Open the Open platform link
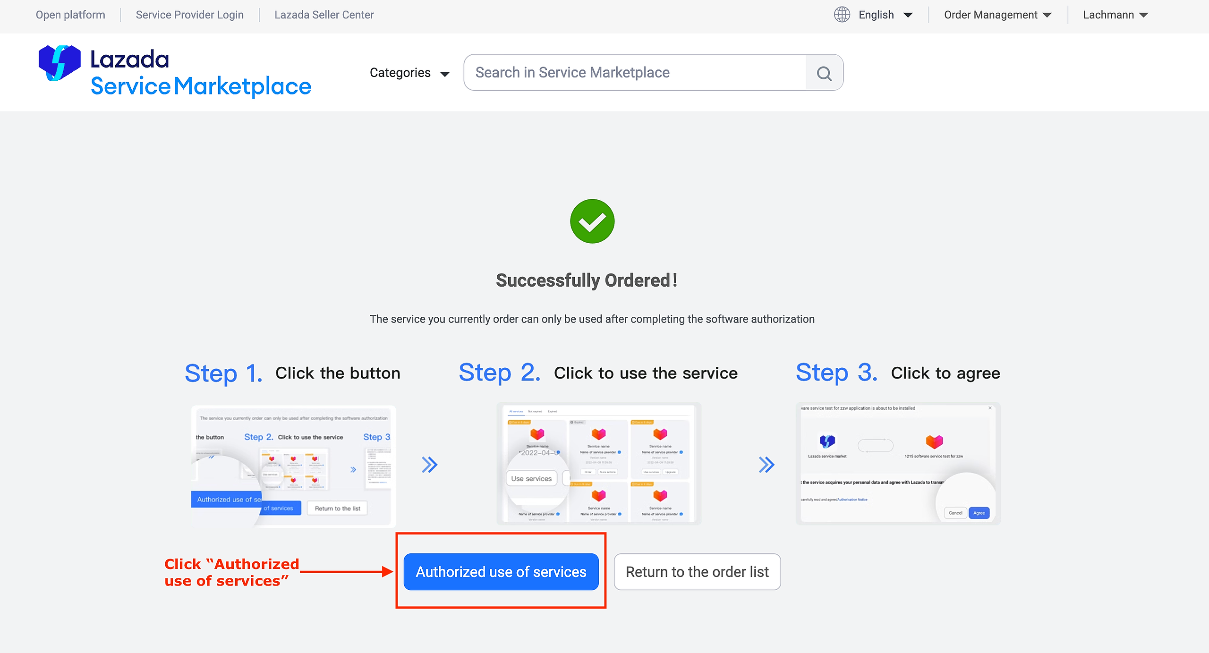The image size is (1209, 653). coord(70,15)
